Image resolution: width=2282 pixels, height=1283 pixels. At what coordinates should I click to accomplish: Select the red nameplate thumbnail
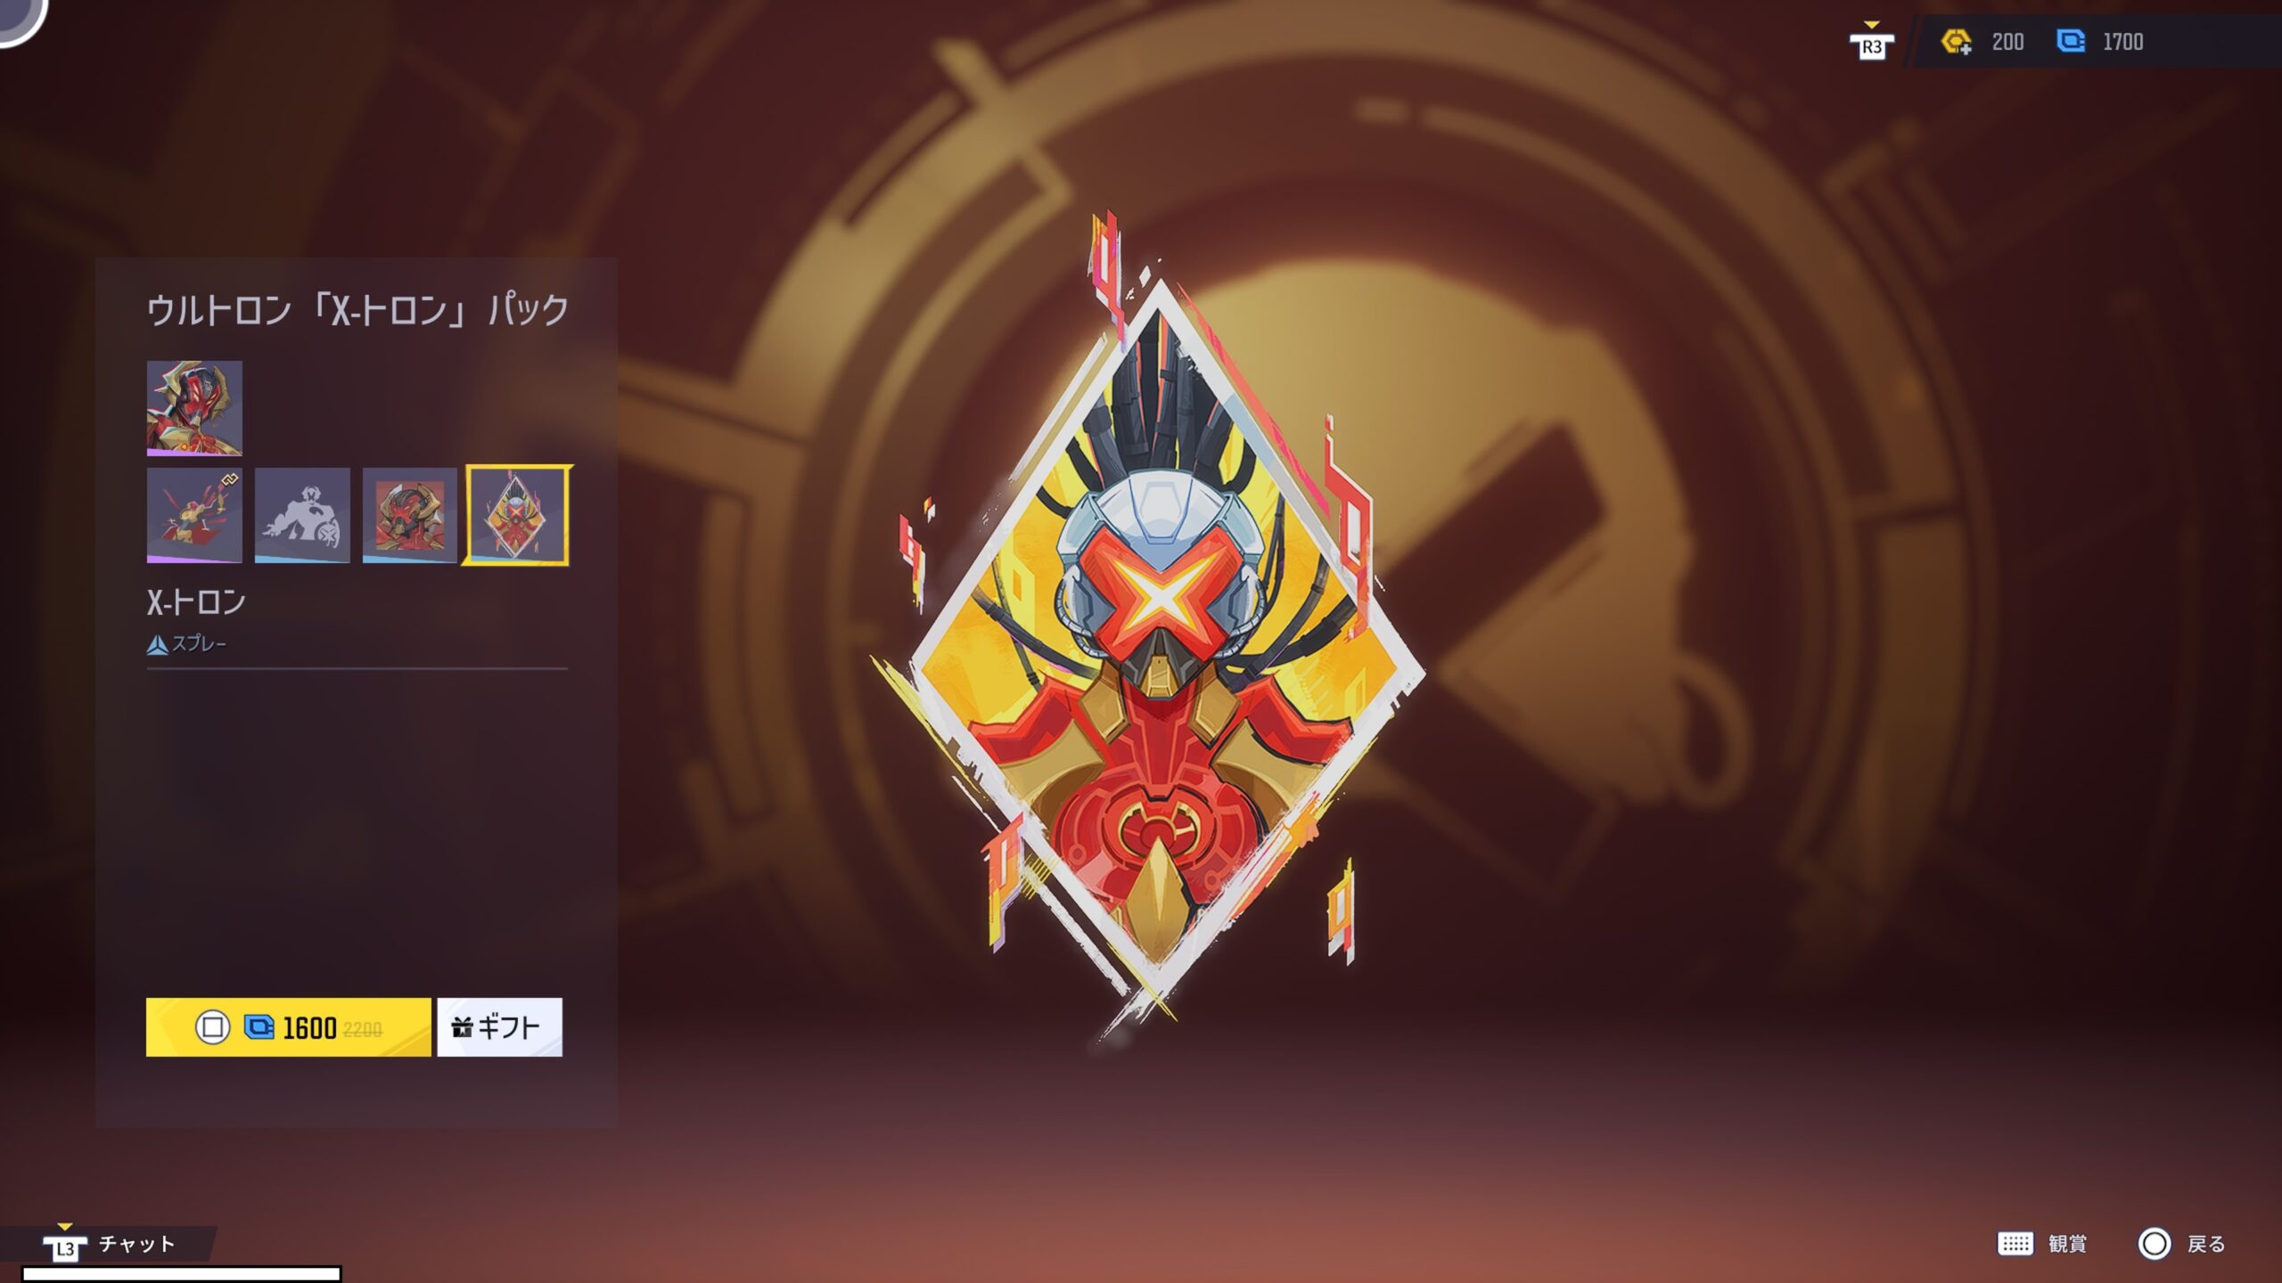tap(410, 515)
